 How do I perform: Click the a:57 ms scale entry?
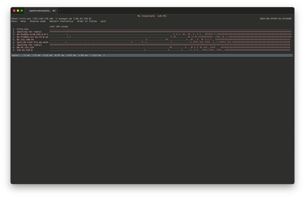[71, 55]
